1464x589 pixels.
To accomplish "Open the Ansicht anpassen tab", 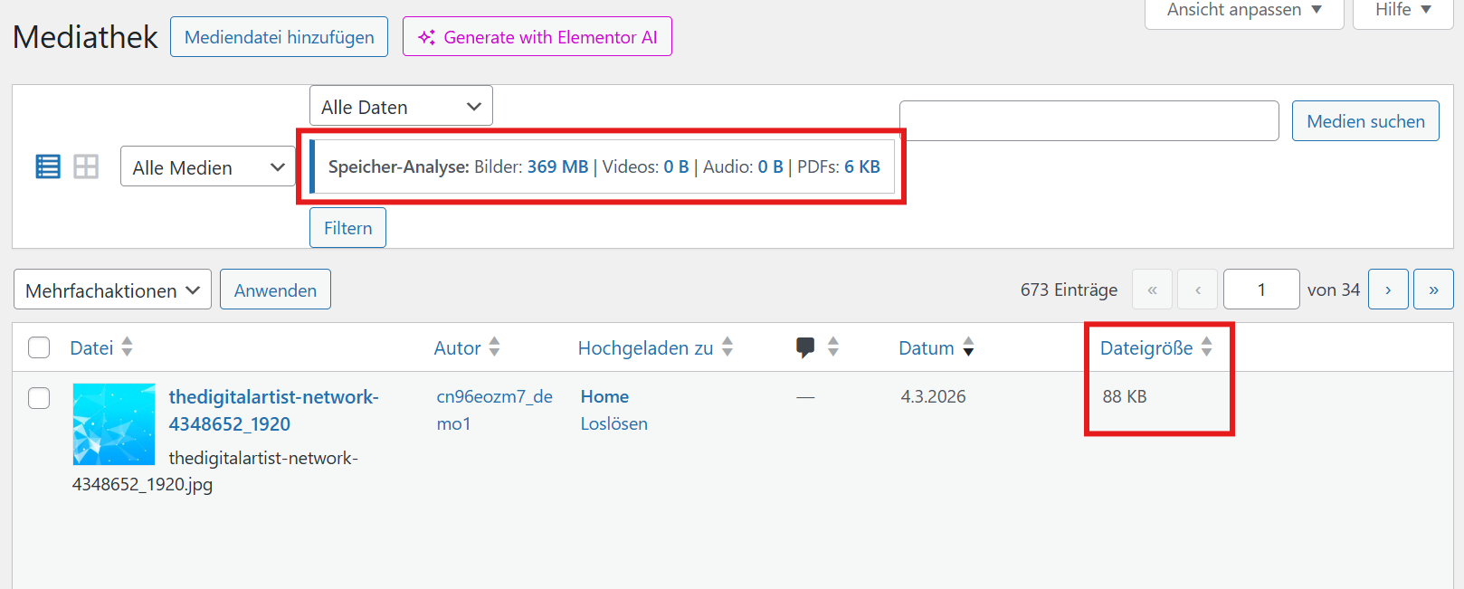I will pyautogui.click(x=1244, y=11).
